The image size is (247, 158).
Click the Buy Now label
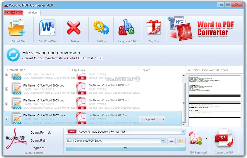point(154,41)
